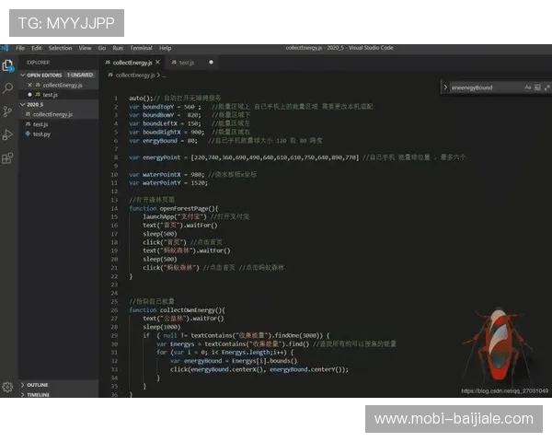Switch to the test.js editor tab

pyautogui.click(x=186, y=62)
